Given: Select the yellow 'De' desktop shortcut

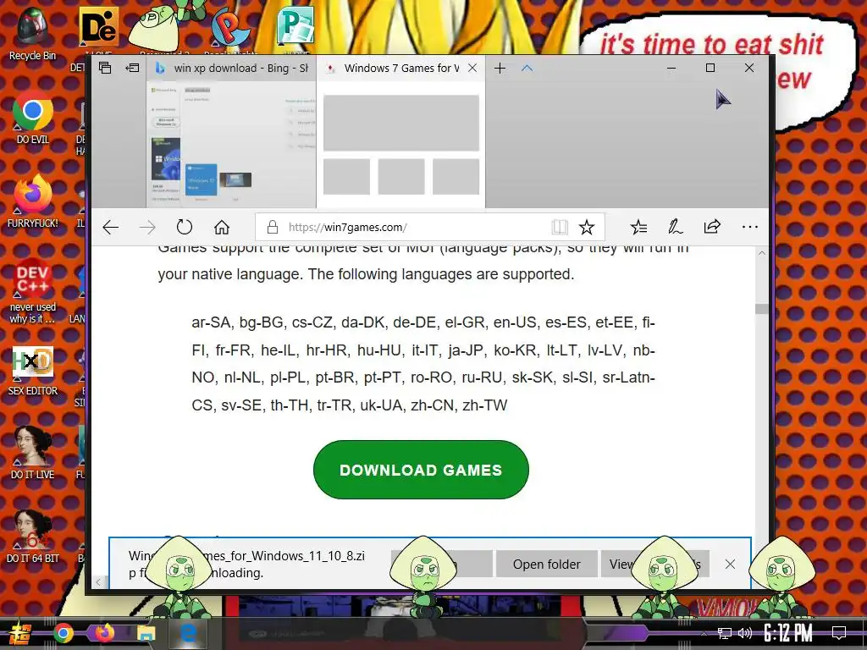Looking at the screenshot, I should (99, 27).
